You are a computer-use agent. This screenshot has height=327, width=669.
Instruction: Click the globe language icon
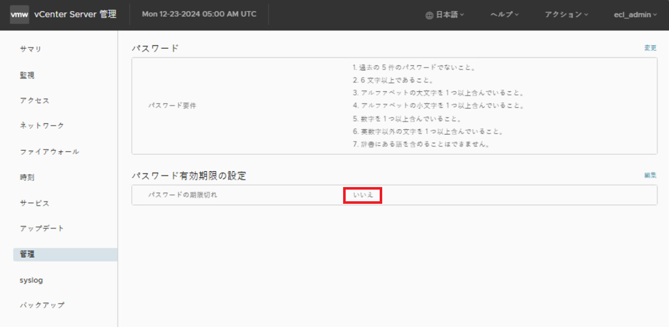click(429, 15)
